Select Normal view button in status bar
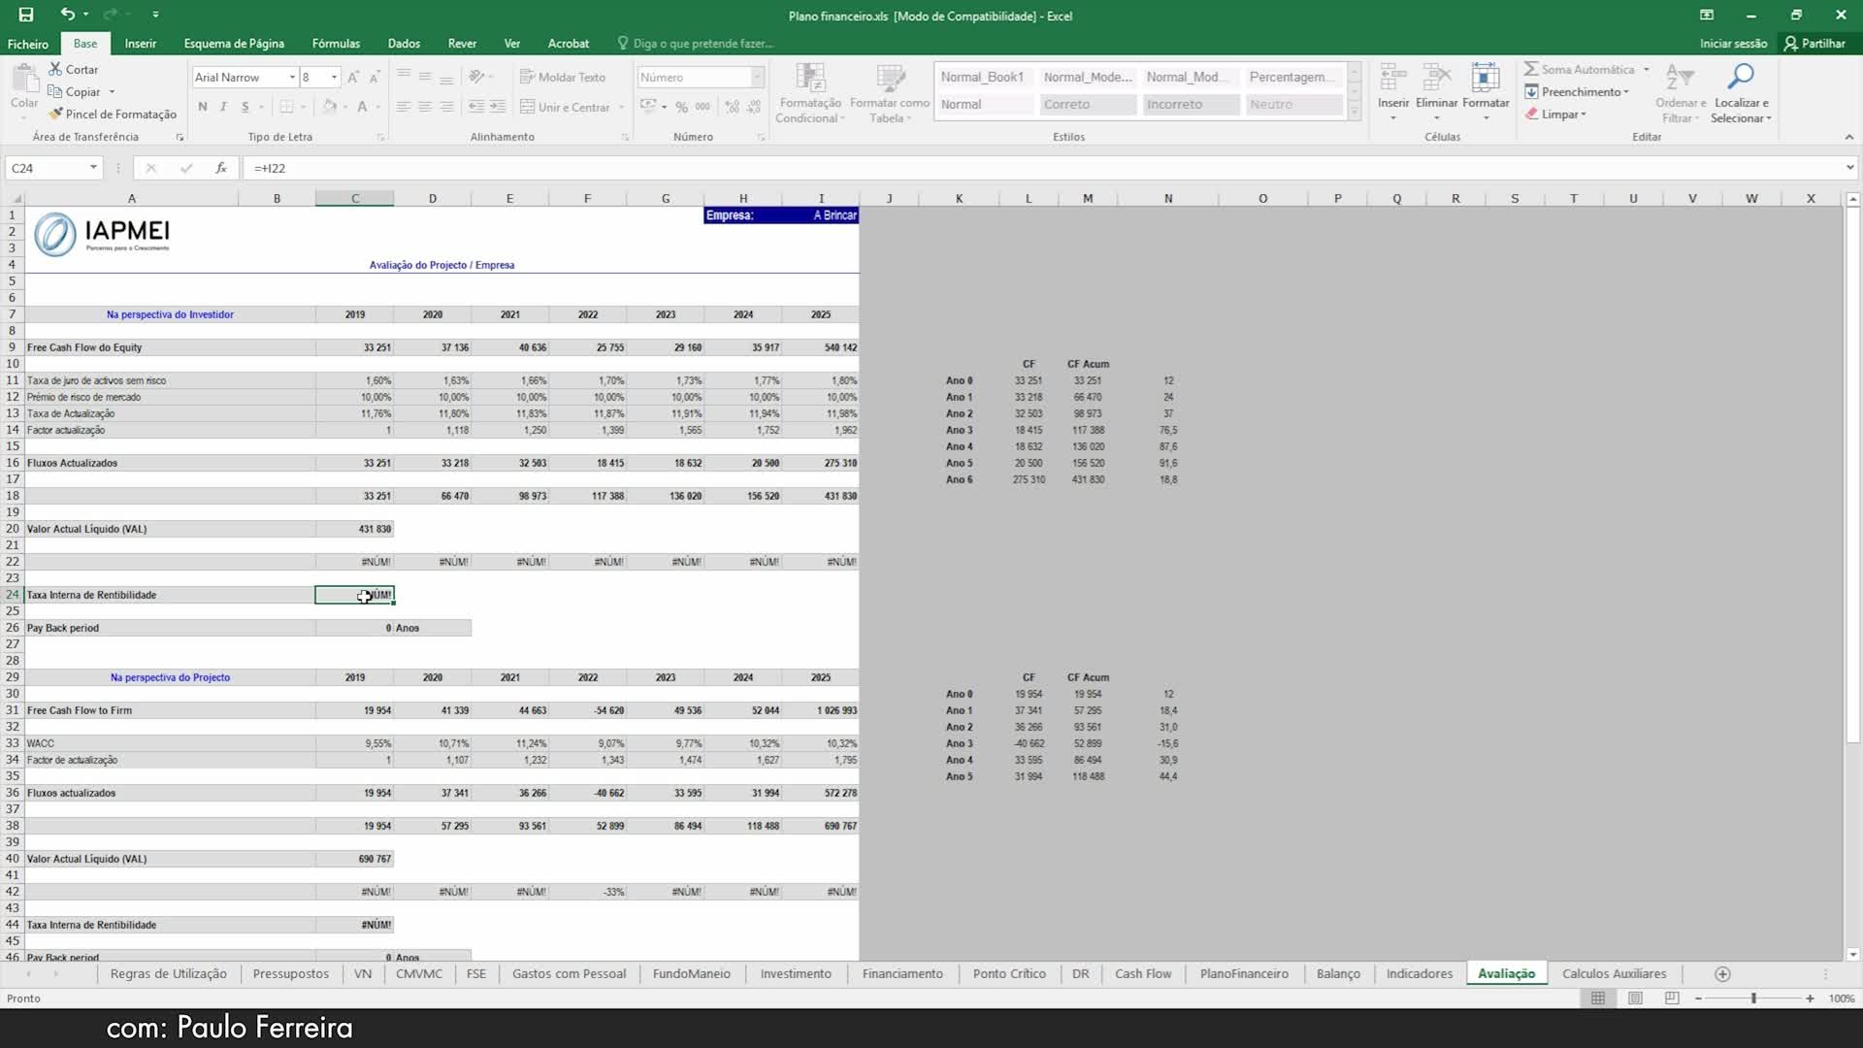Image resolution: width=1863 pixels, height=1048 pixels. point(1598,998)
